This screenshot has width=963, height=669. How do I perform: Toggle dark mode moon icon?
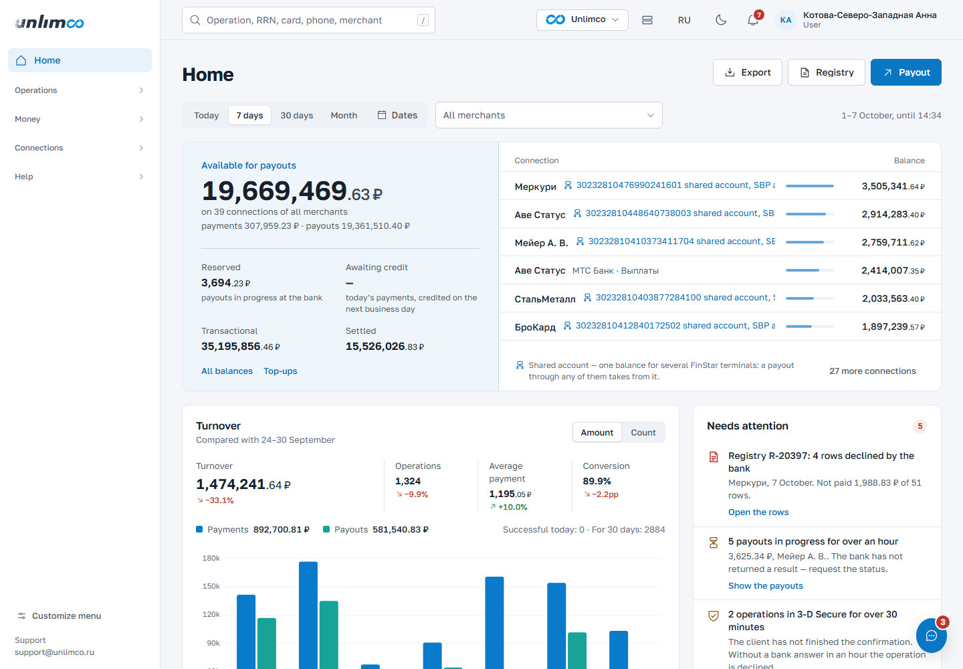click(721, 20)
